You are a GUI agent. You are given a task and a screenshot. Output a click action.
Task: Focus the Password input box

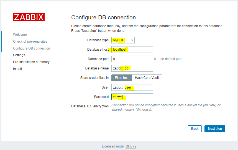coord(132,97)
